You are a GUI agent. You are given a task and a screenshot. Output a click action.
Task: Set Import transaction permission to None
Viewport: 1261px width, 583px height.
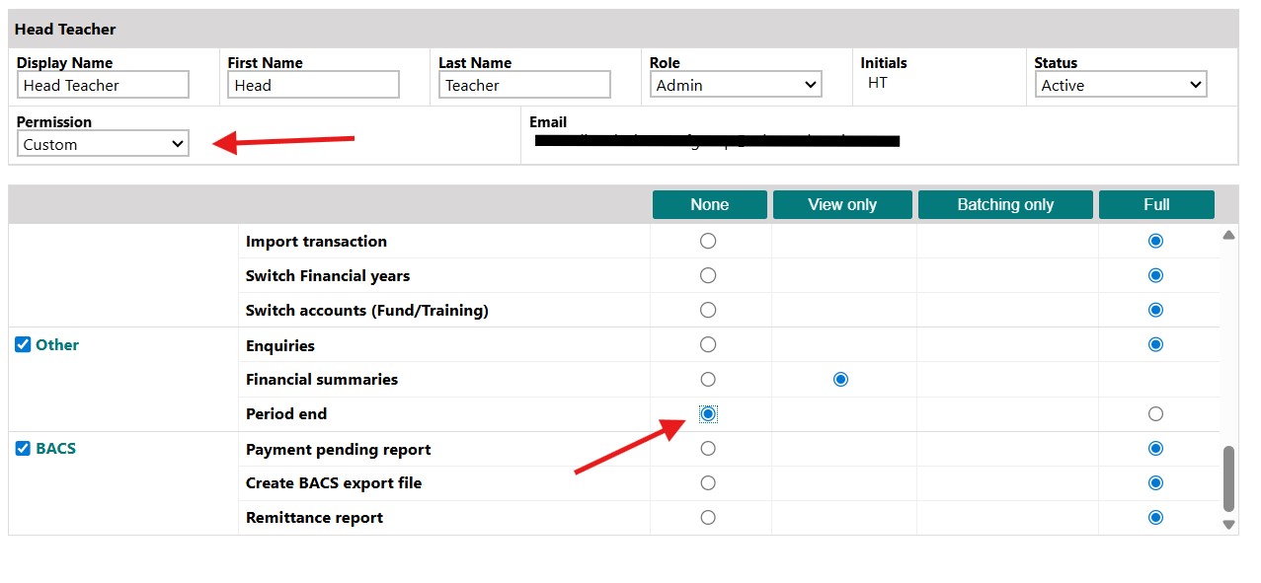click(x=707, y=241)
